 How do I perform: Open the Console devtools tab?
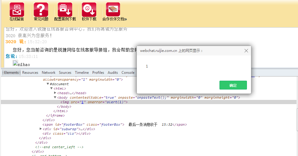128,73
